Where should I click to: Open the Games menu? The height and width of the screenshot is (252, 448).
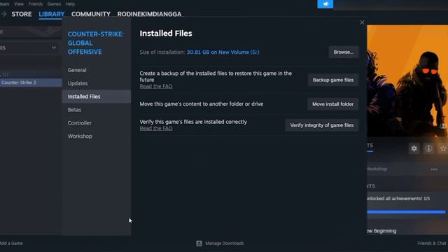coord(54,4)
